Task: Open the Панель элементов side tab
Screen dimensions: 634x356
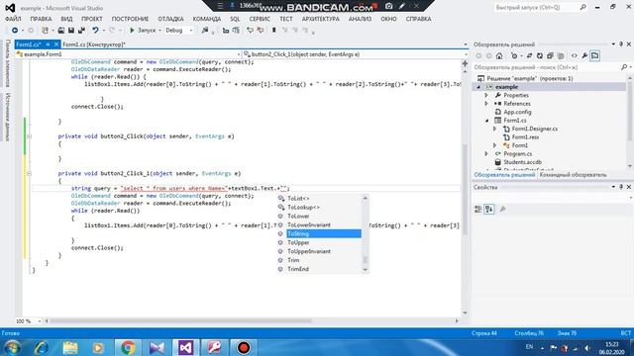Action: coord(8,63)
